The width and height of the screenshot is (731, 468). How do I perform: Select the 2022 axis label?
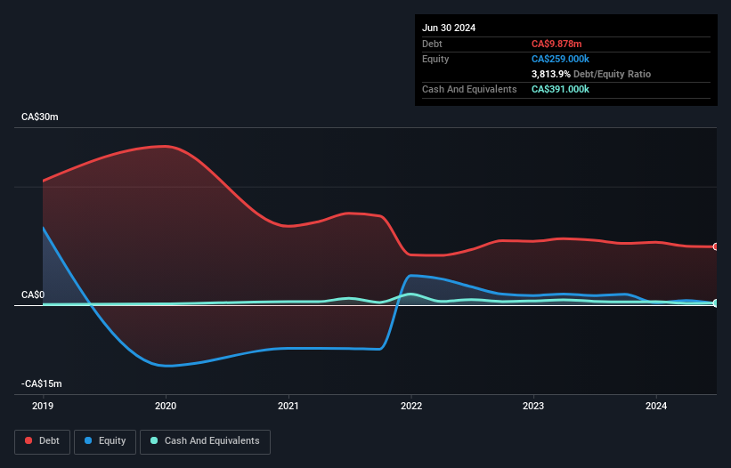411,406
